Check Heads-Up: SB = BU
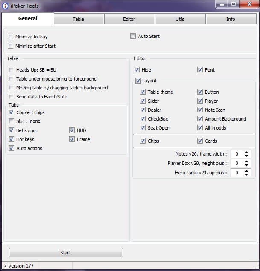260x271 pixels. [x=11, y=69]
